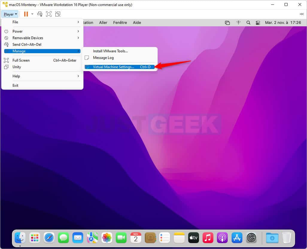Choose Full Screen menu entry
This screenshot has height=249, width=307.
pos(42,60)
